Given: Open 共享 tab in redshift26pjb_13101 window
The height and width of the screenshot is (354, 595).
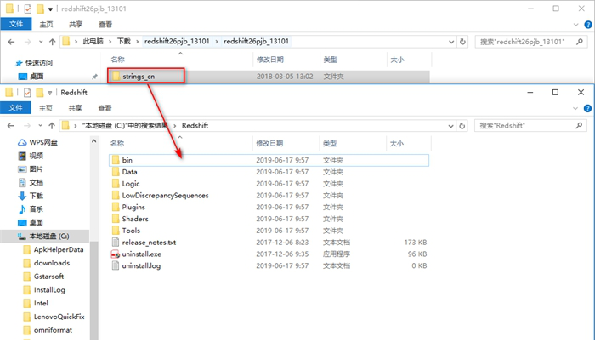Looking at the screenshot, I should pos(76,25).
